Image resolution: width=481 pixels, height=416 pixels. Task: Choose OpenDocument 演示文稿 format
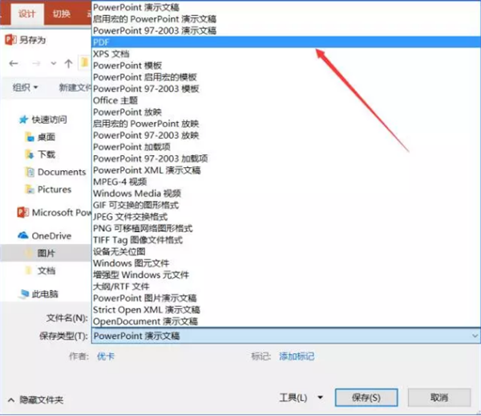286,322
